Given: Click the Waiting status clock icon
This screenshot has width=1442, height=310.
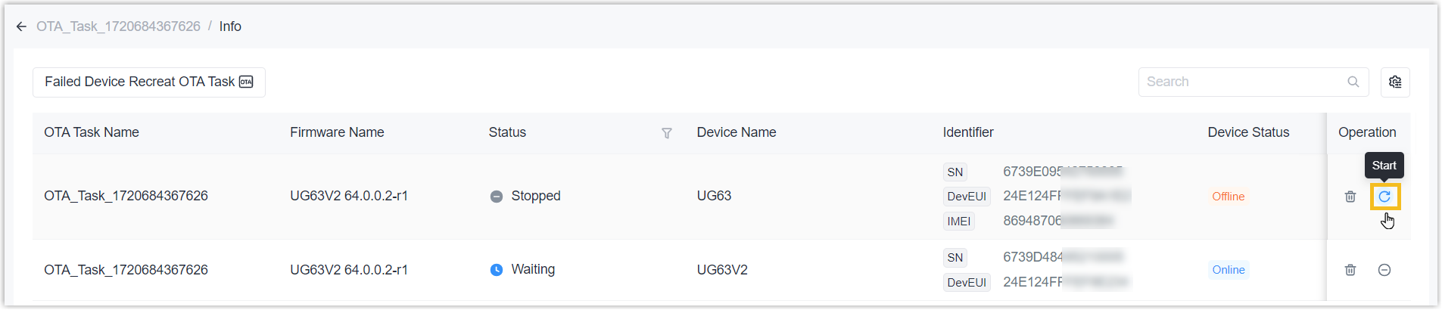Looking at the screenshot, I should pyautogui.click(x=497, y=270).
